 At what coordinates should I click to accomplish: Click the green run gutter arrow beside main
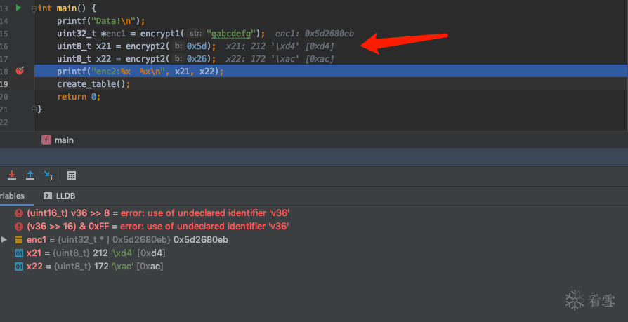point(18,8)
